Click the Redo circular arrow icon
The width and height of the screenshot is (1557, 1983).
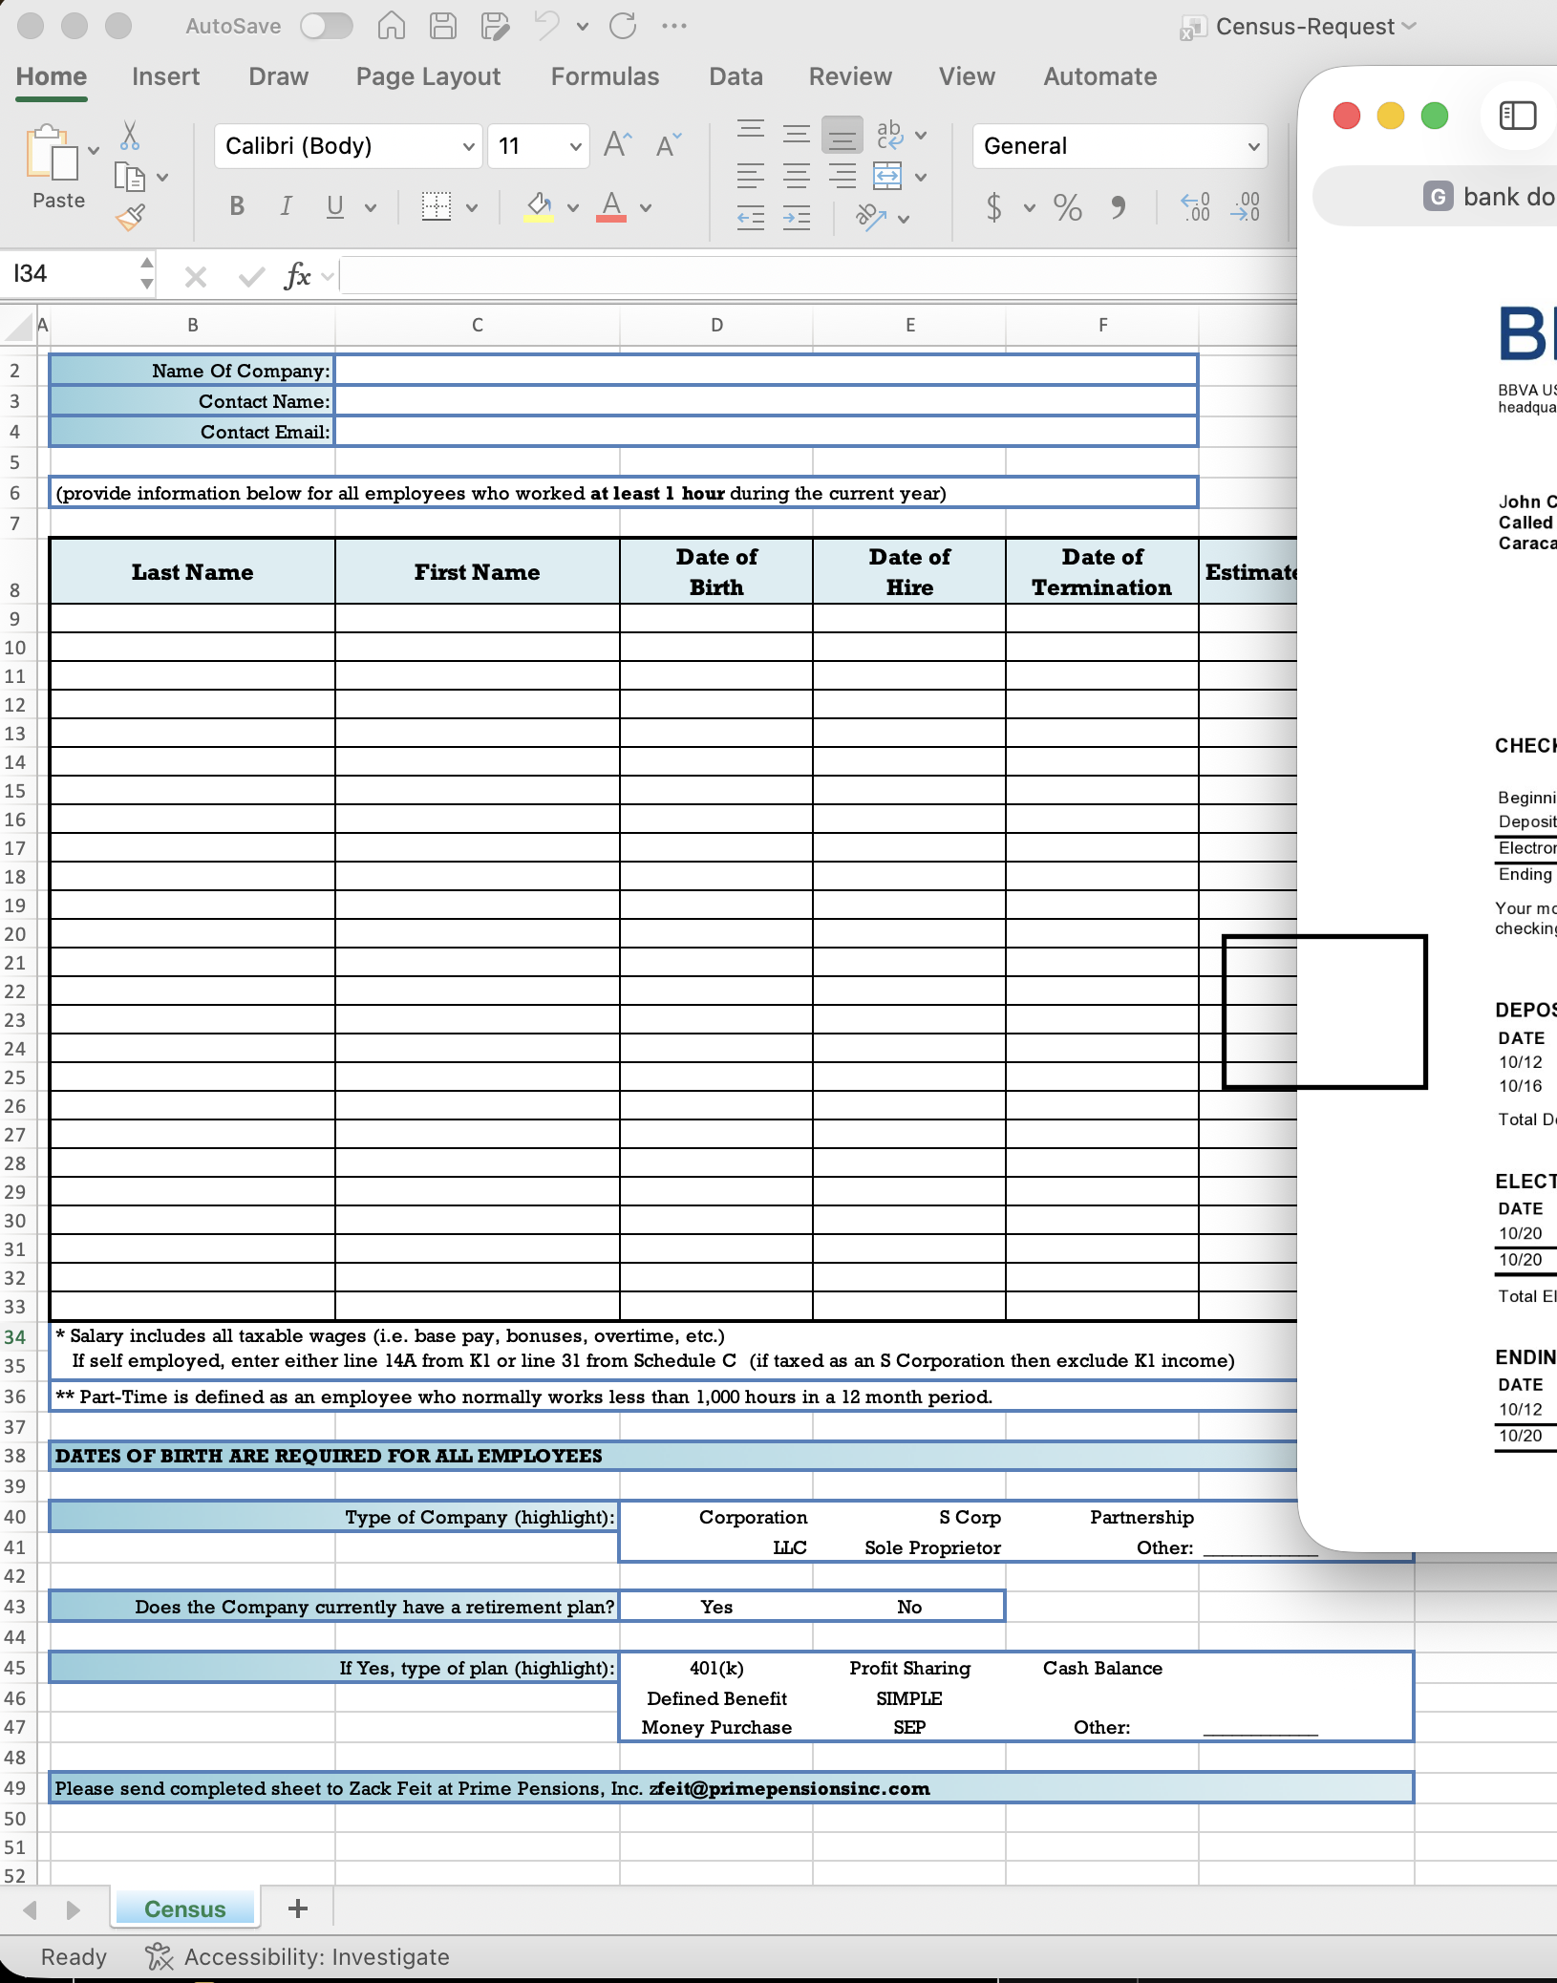coord(623,26)
